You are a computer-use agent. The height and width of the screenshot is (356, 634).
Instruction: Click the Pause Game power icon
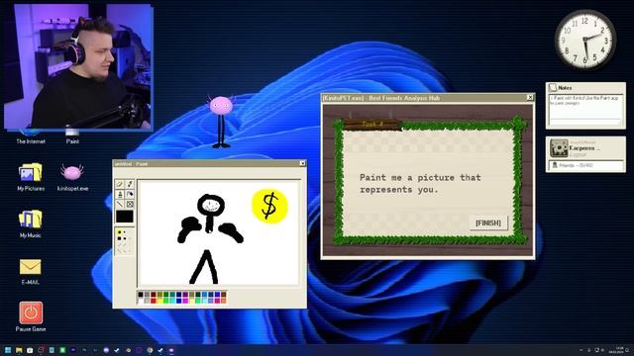(31, 312)
